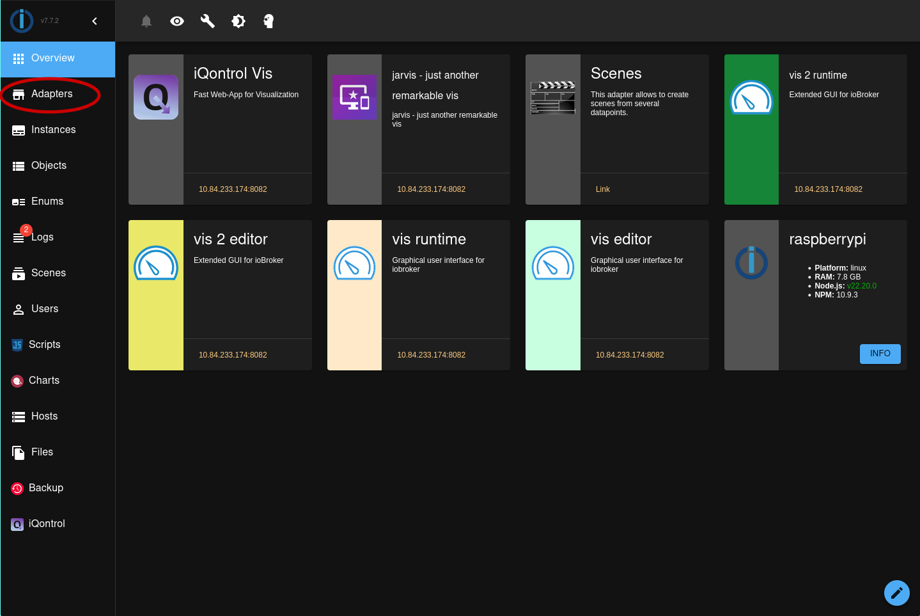Open the Backup section
920x616 pixels.
(x=45, y=487)
